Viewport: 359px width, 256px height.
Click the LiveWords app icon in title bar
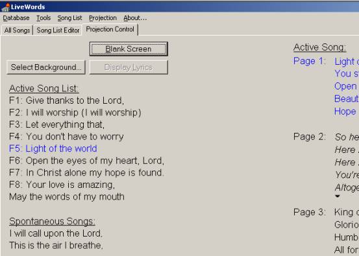(x=5, y=7)
